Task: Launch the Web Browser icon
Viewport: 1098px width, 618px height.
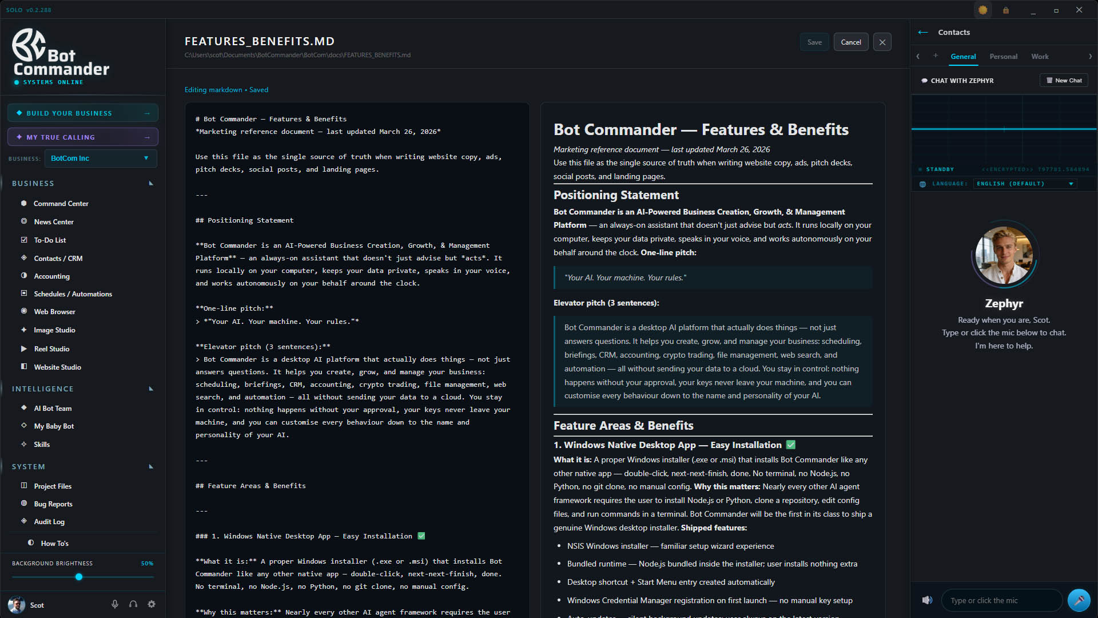Action: (24, 311)
